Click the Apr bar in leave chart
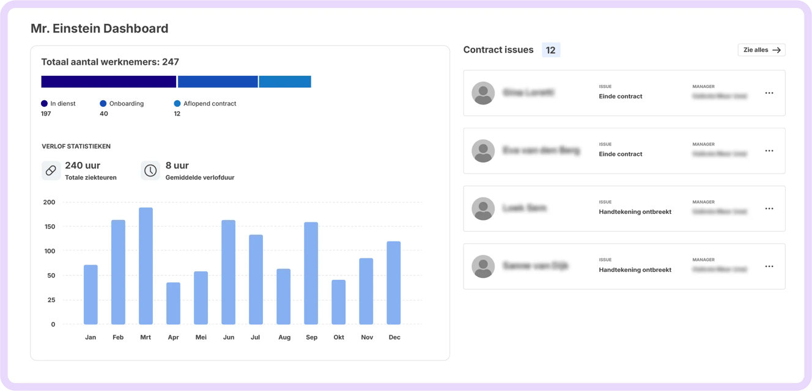Image resolution: width=812 pixels, height=391 pixels. pyautogui.click(x=173, y=304)
